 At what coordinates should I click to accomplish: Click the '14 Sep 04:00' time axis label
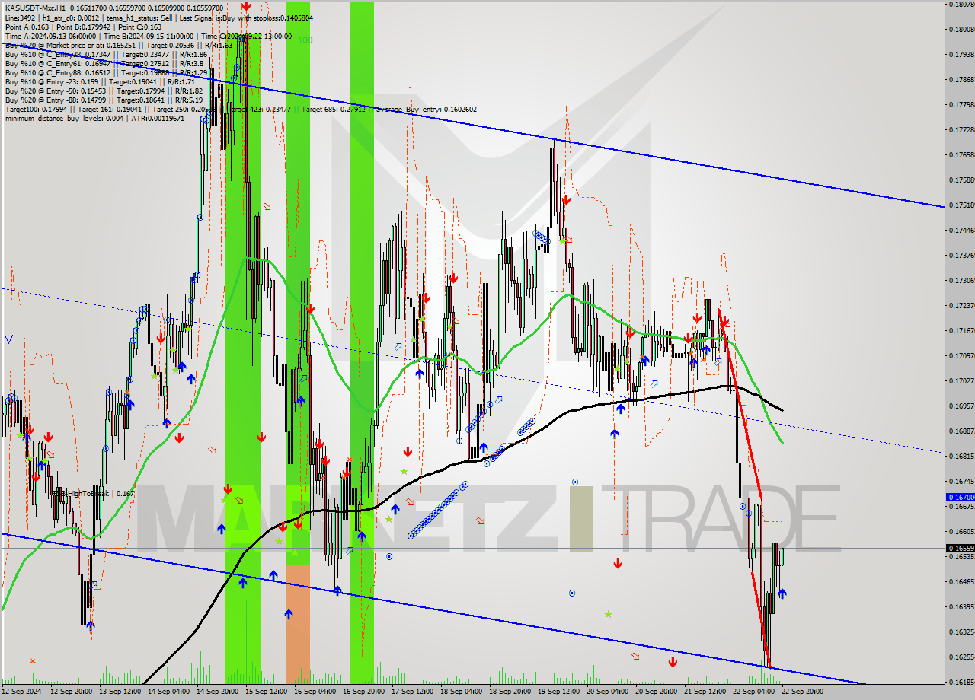pos(168,692)
